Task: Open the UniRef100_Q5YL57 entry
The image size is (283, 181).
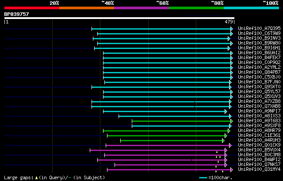Action: [259, 92]
